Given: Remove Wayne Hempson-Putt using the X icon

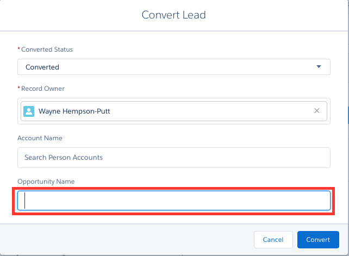Looking at the screenshot, I should coord(317,111).
